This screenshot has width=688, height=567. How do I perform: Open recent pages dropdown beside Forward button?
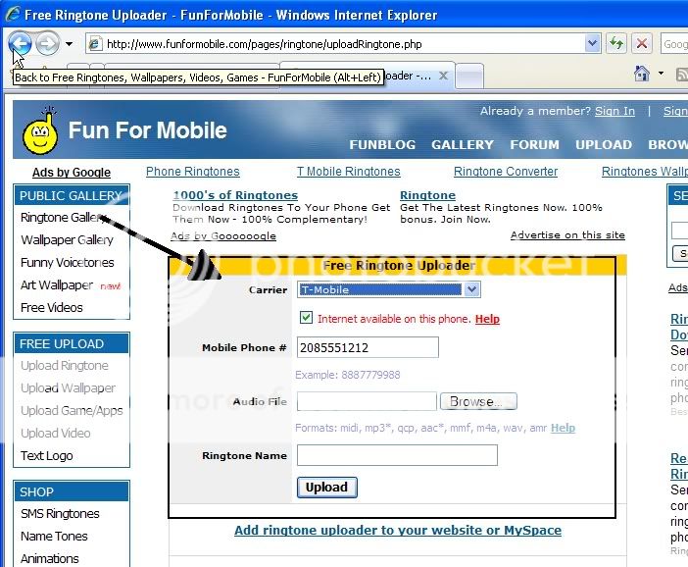(x=69, y=43)
